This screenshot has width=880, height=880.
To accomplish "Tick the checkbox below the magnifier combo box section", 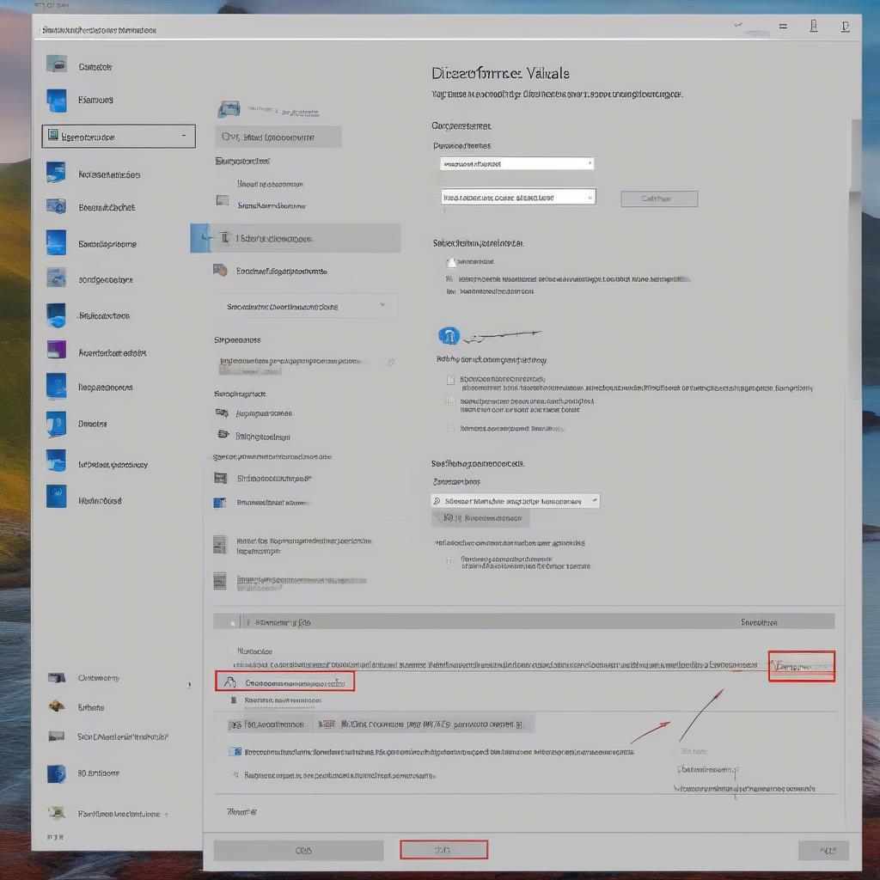I will click(450, 560).
